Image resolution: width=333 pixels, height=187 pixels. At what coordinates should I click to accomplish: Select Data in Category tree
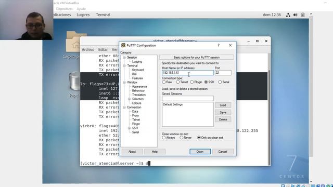click(135, 112)
